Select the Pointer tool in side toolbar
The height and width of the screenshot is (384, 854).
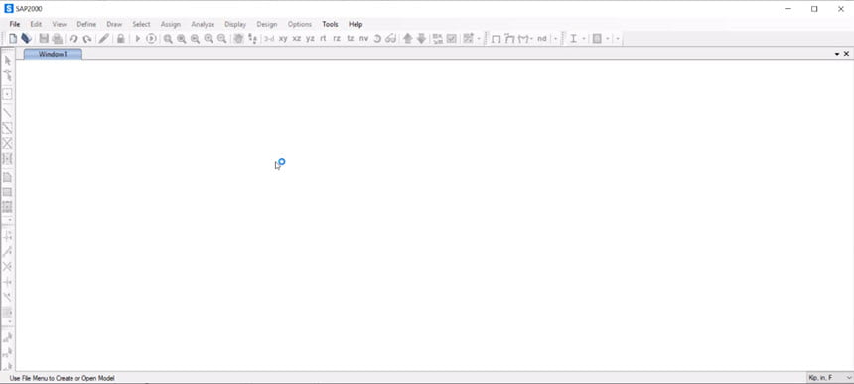click(x=8, y=61)
